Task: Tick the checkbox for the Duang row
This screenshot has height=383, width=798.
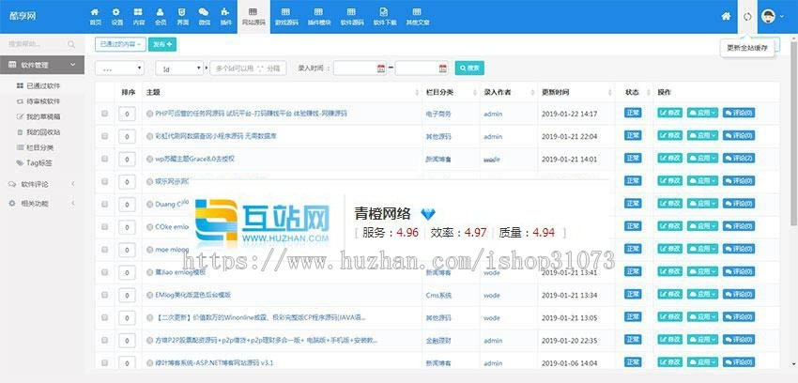Action: point(104,204)
